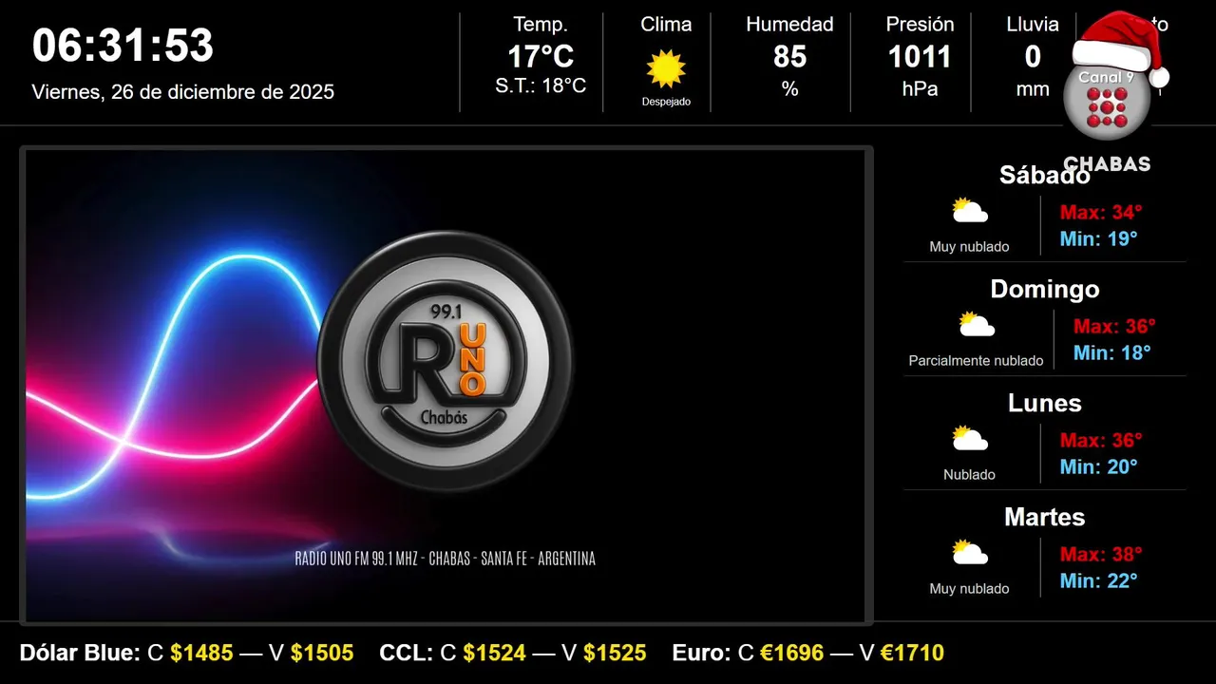Click the Humedad heading
The width and height of the screenshot is (1216, 684).
pos(789,25)
